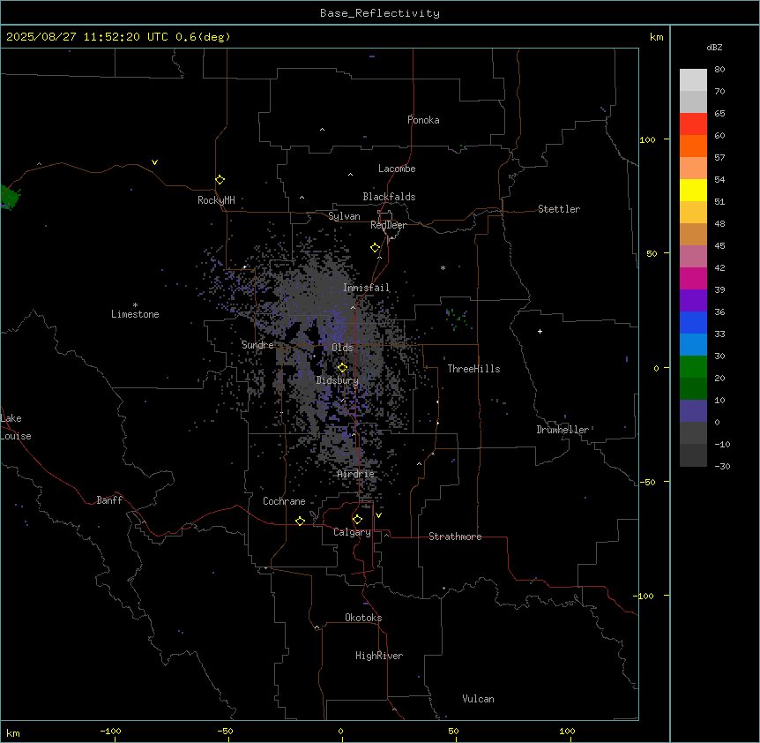Click the yellow V marker northwest of RockyMH
This screenshot has height=743, width=760.
[x=154, y=162]
